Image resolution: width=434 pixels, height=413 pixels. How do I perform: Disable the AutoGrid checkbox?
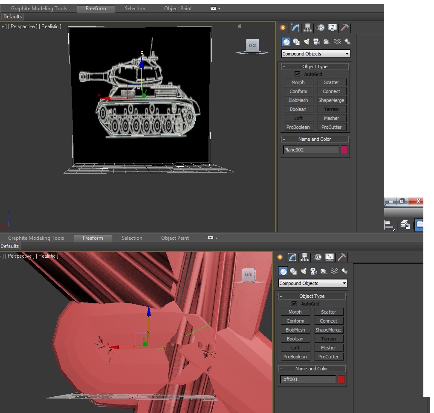click(x=297, y=74)
